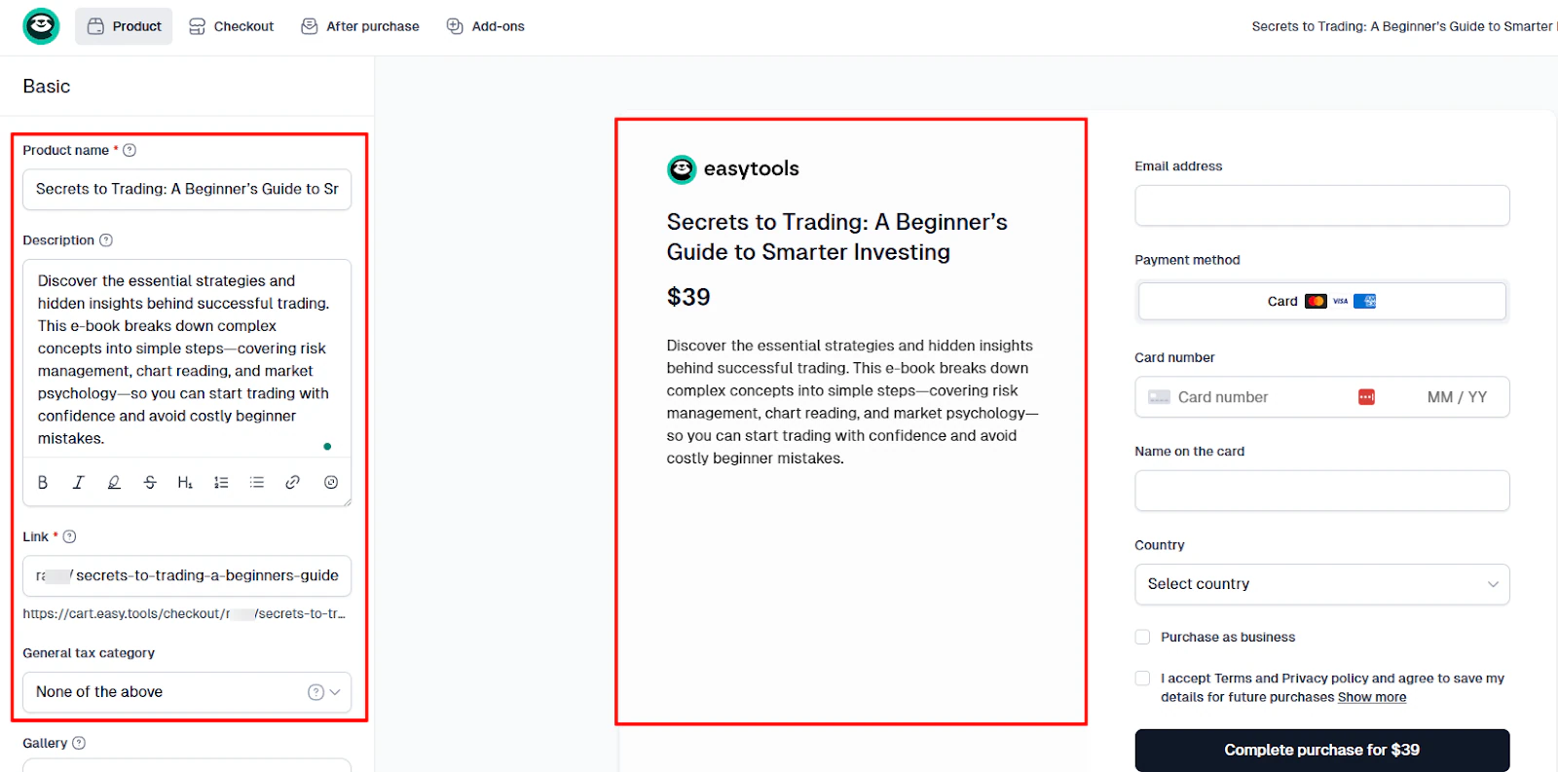Open the emoji picker in description toolbar

click(x=331, y=482)
